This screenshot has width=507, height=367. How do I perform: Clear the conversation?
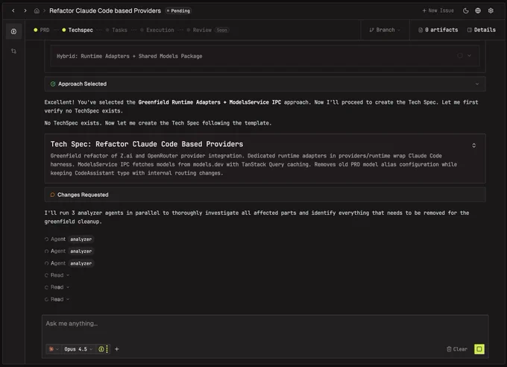coord(457,349)
